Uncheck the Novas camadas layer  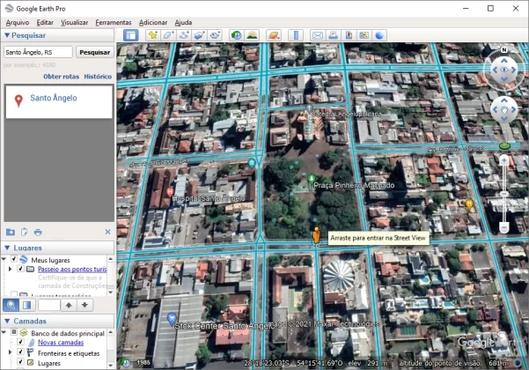click(20, 342)
